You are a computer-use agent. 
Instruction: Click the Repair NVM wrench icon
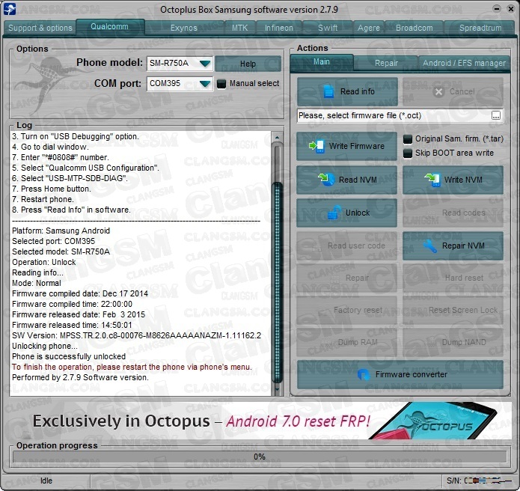[x=429, y=246]
